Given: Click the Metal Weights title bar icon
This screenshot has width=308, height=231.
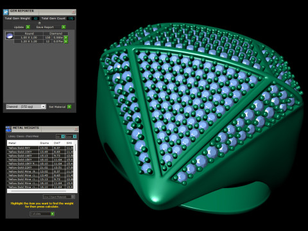Looking at the screenshot, I should (x=8, y=129).
